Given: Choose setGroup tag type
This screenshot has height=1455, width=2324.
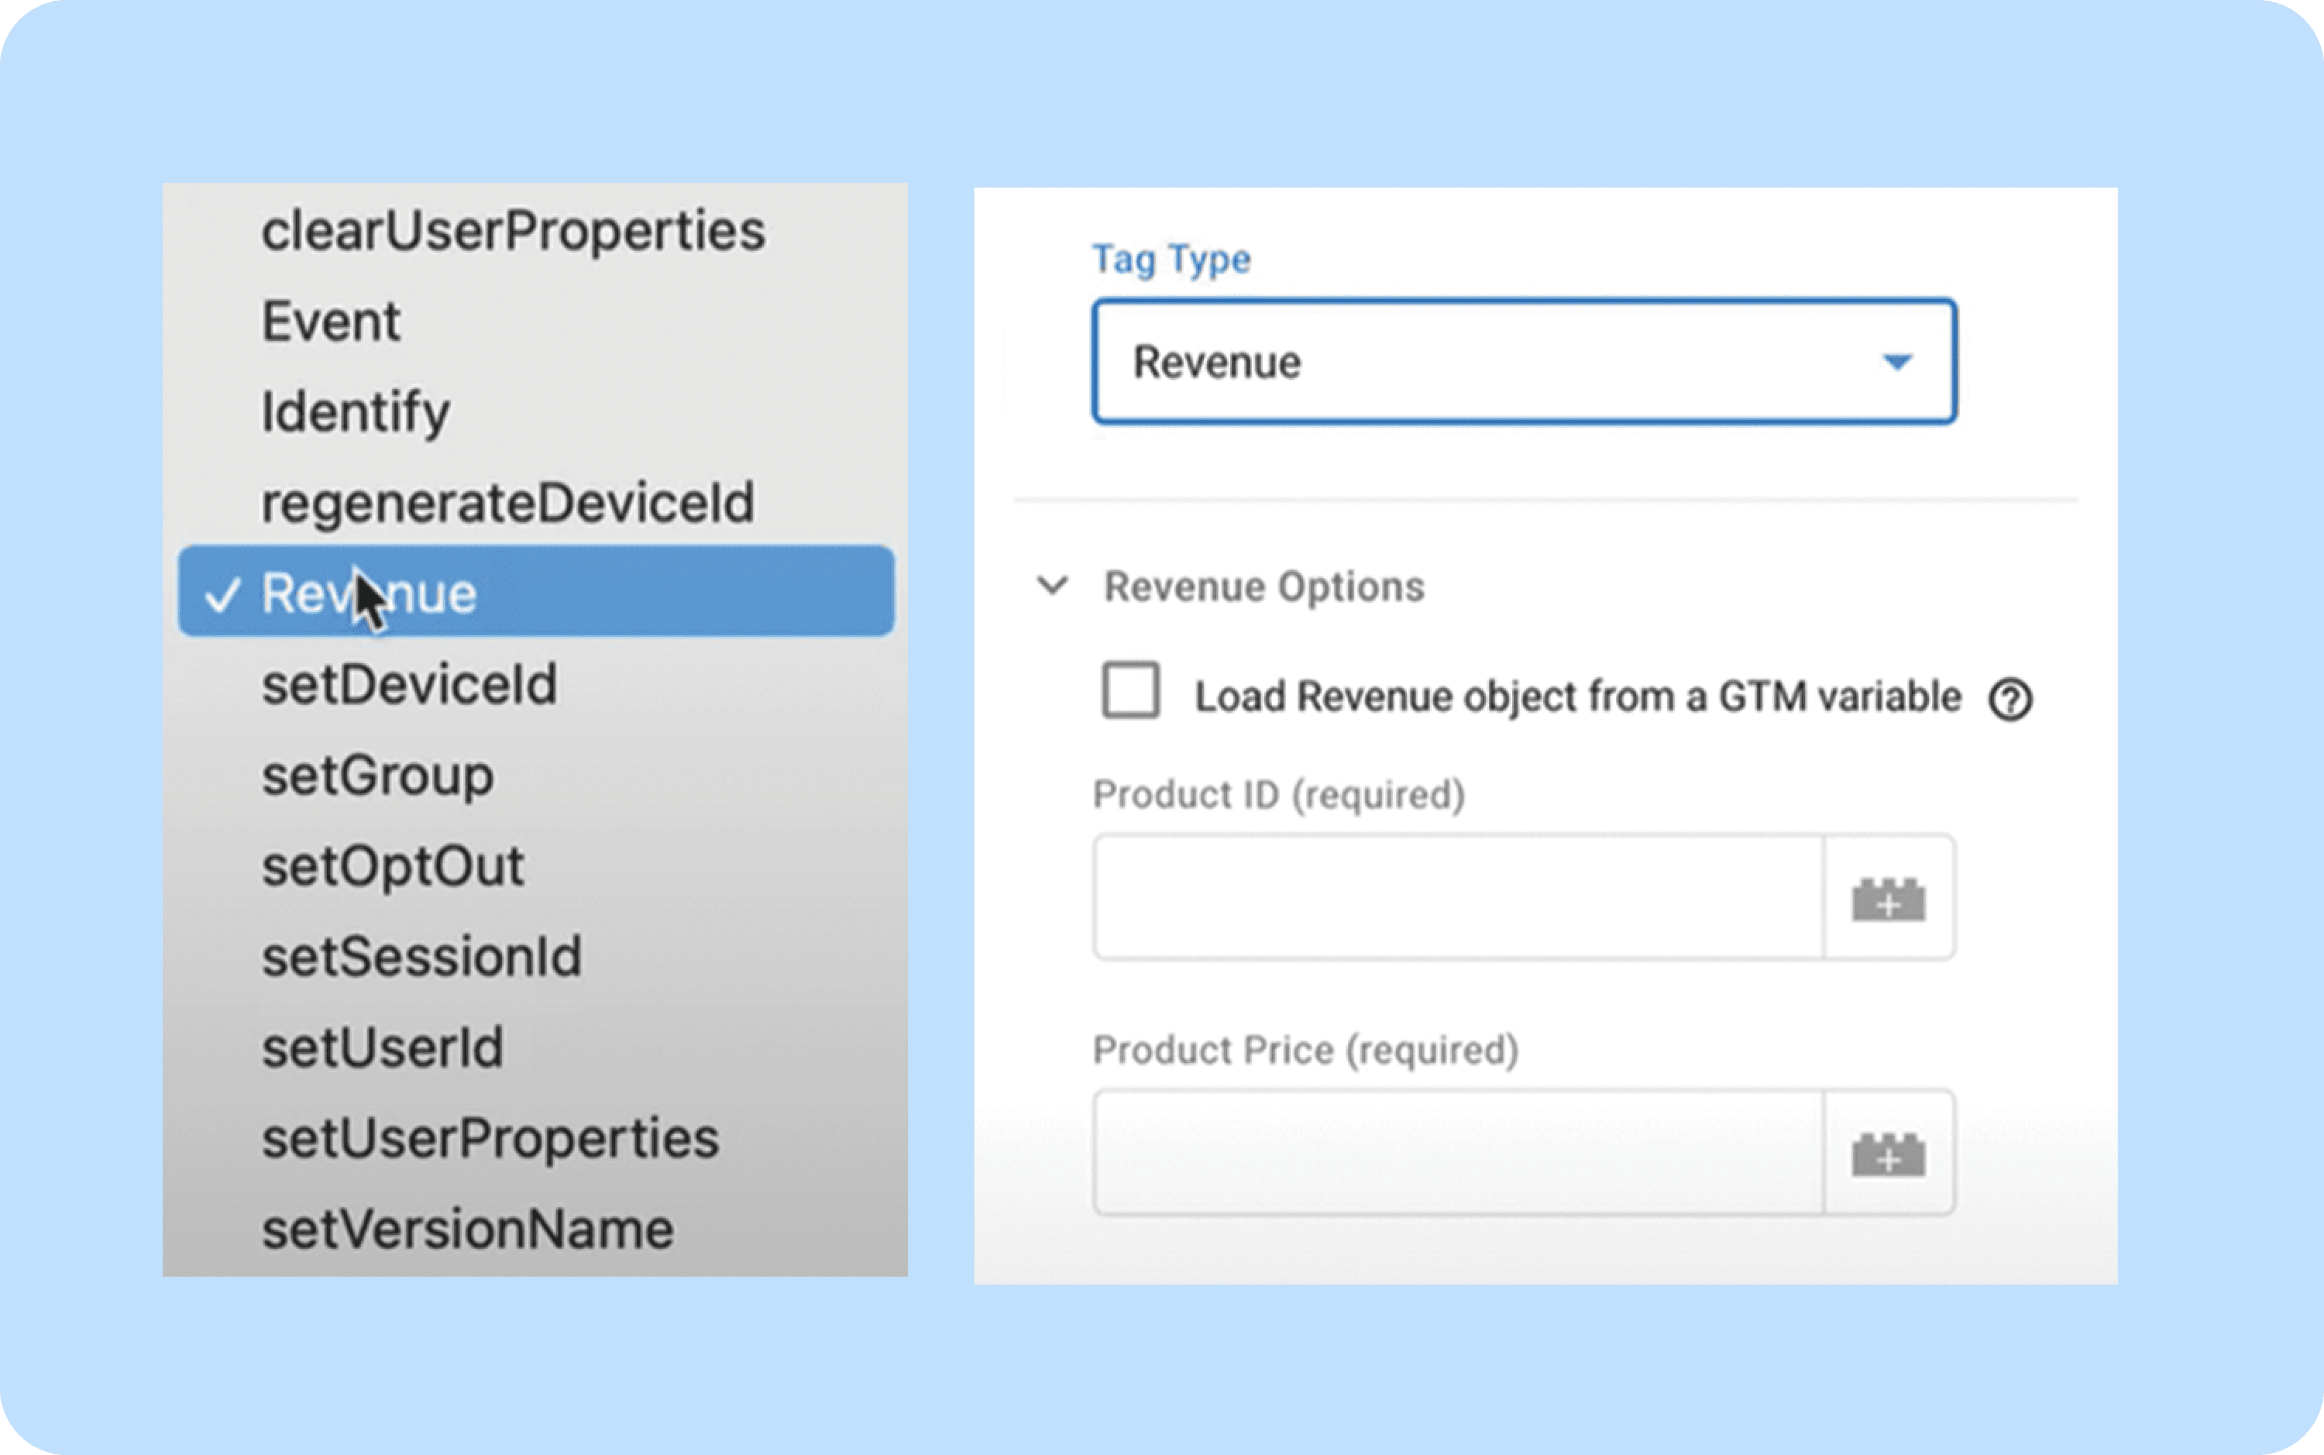Looking at the screenshot, I should pos(377,775).
